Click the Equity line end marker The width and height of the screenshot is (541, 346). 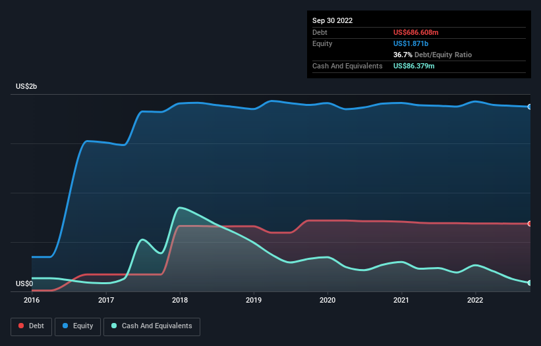click(530, 107)
